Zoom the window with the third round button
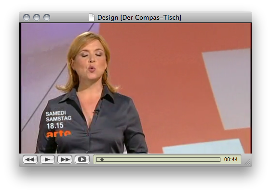The width and height of the screenshot is (271, 193). (x=47, y=17)
